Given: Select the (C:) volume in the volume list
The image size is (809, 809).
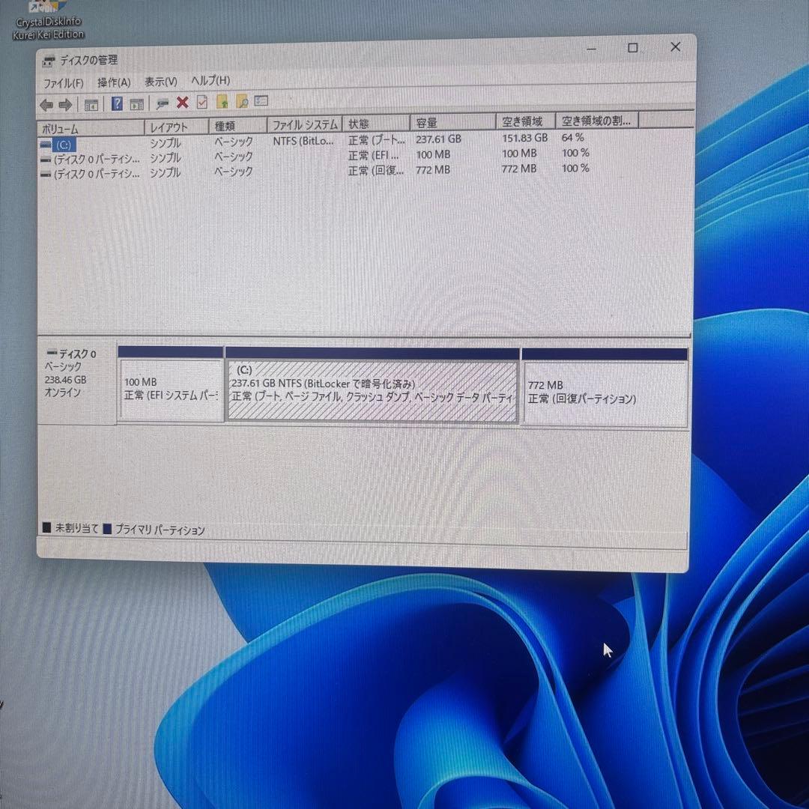Looking at the screenshot, I should (x=64, y=145).
